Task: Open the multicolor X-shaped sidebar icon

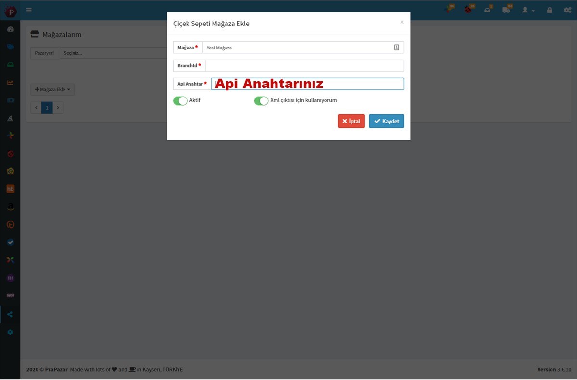Action: tap(10, 260)
